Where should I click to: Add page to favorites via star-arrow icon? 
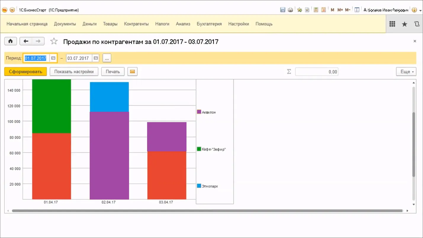(x=300, y=10)
